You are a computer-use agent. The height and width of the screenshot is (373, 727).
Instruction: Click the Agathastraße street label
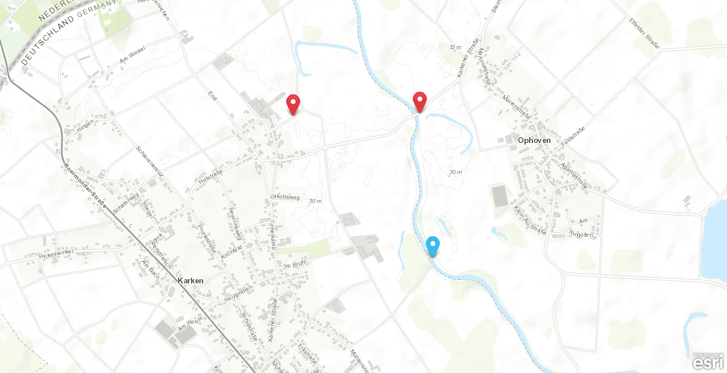[x=574, y=175]
